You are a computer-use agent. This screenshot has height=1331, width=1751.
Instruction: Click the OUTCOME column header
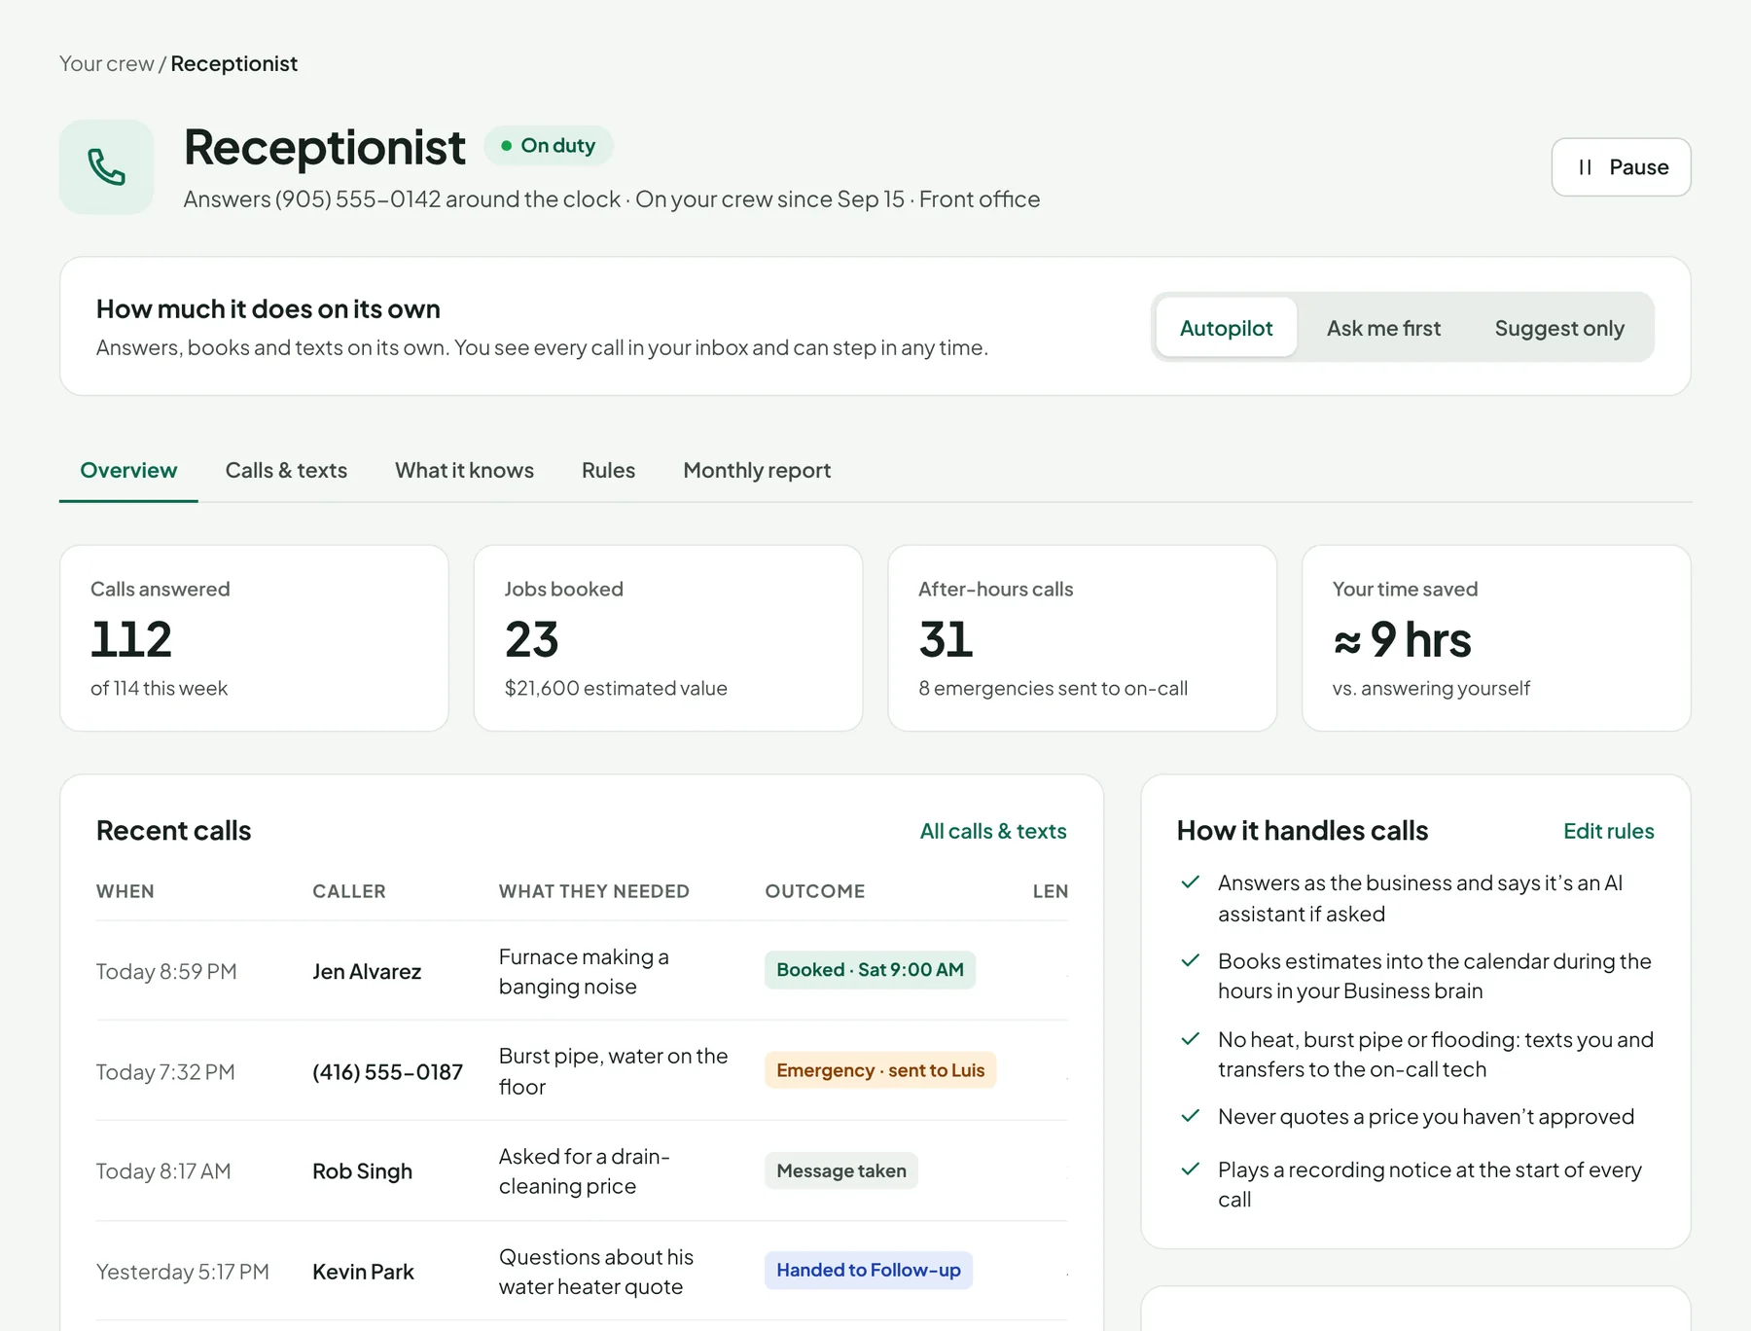[x=815, y=891]
